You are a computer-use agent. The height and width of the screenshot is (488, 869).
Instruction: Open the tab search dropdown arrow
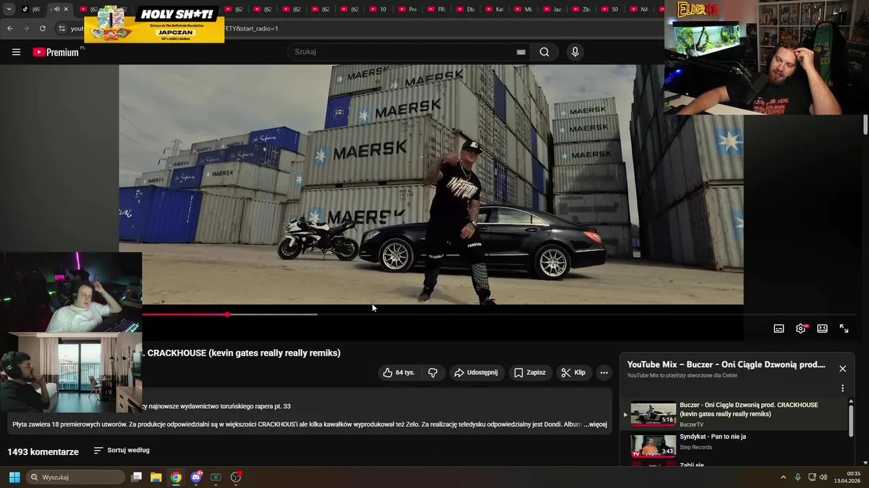(9, 9)
